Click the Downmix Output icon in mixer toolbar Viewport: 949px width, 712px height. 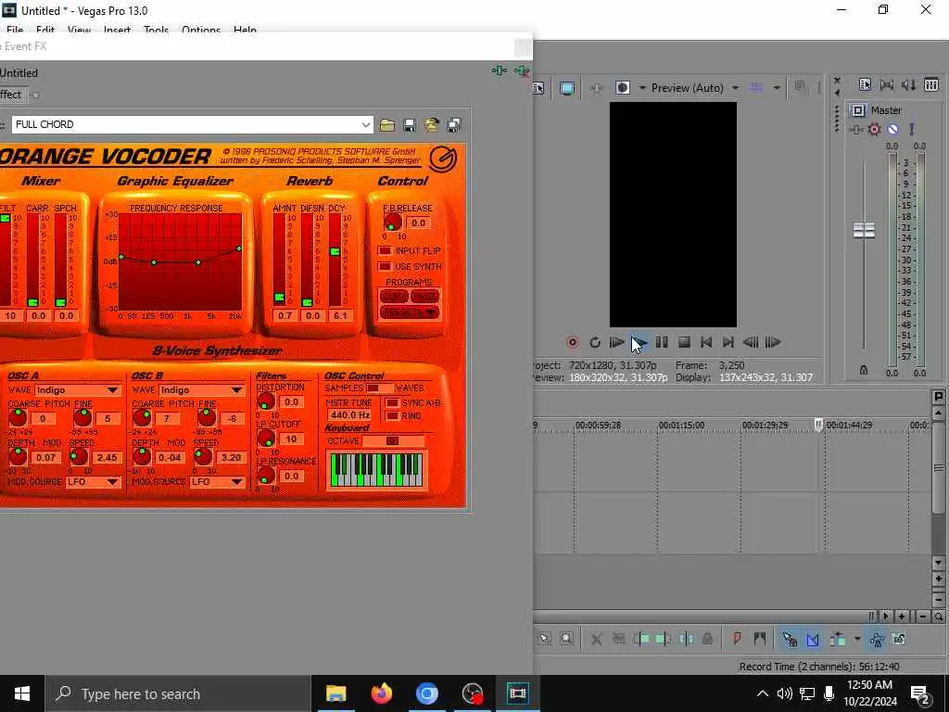pyautogui.click(x=887, y=85)
